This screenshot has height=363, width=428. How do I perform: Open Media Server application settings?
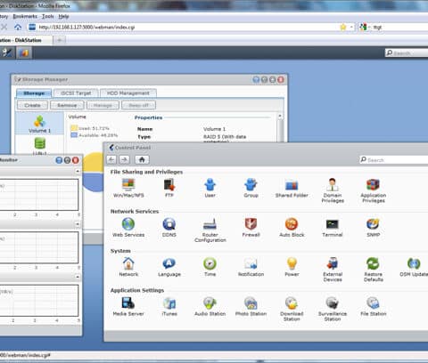(x=128, y=306)
